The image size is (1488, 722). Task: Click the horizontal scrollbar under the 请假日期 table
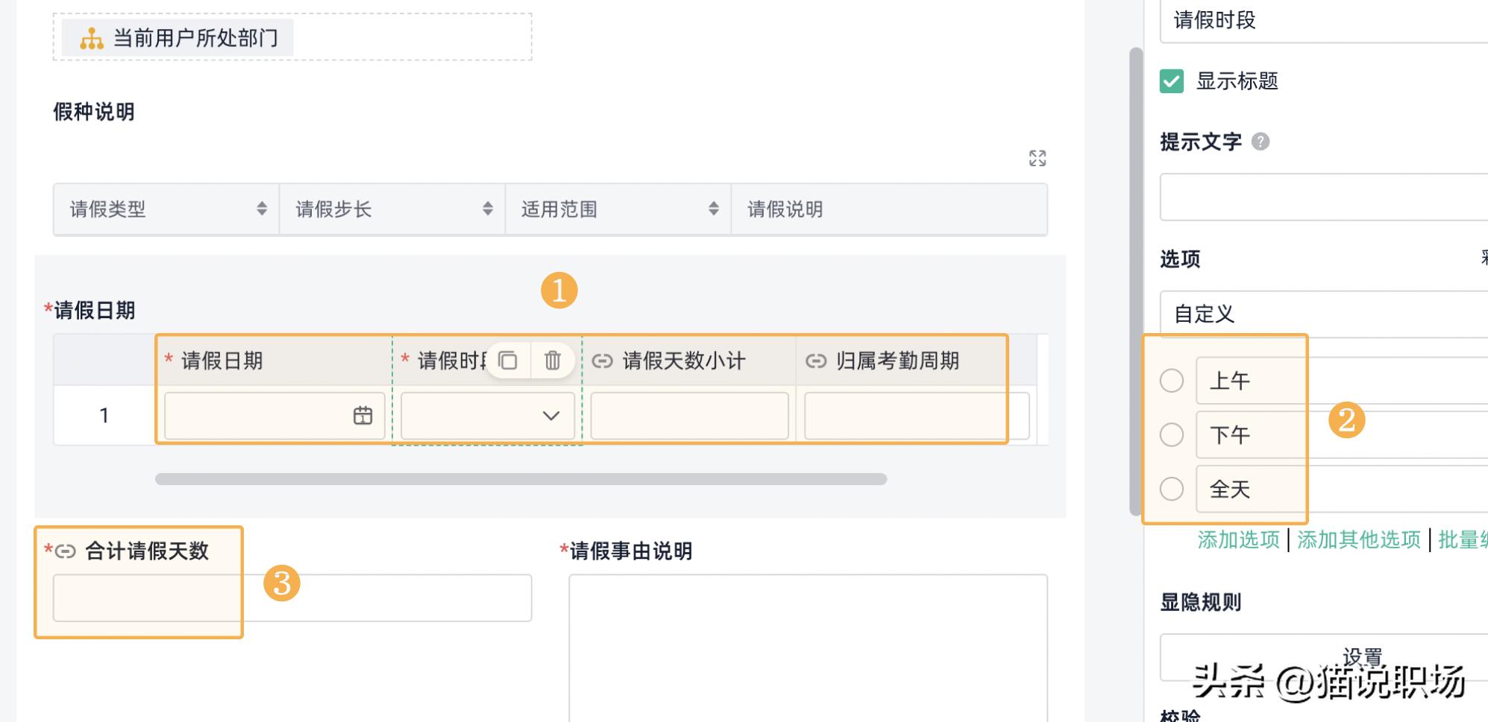[x=521, y=479]
